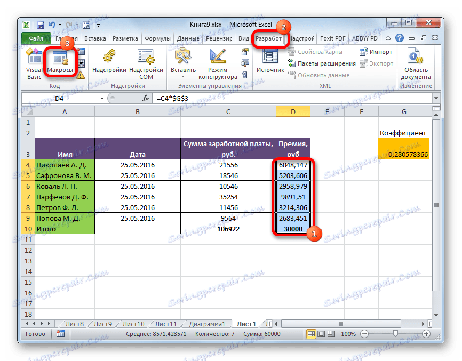Switch to Page Layout view

coord(322,334)
